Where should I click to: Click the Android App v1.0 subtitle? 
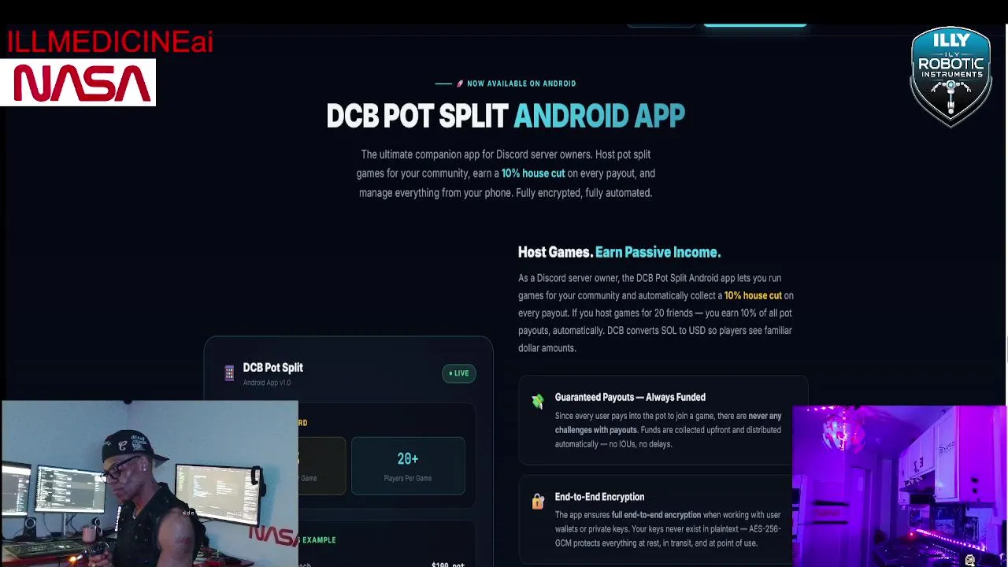tap(267, 383)
